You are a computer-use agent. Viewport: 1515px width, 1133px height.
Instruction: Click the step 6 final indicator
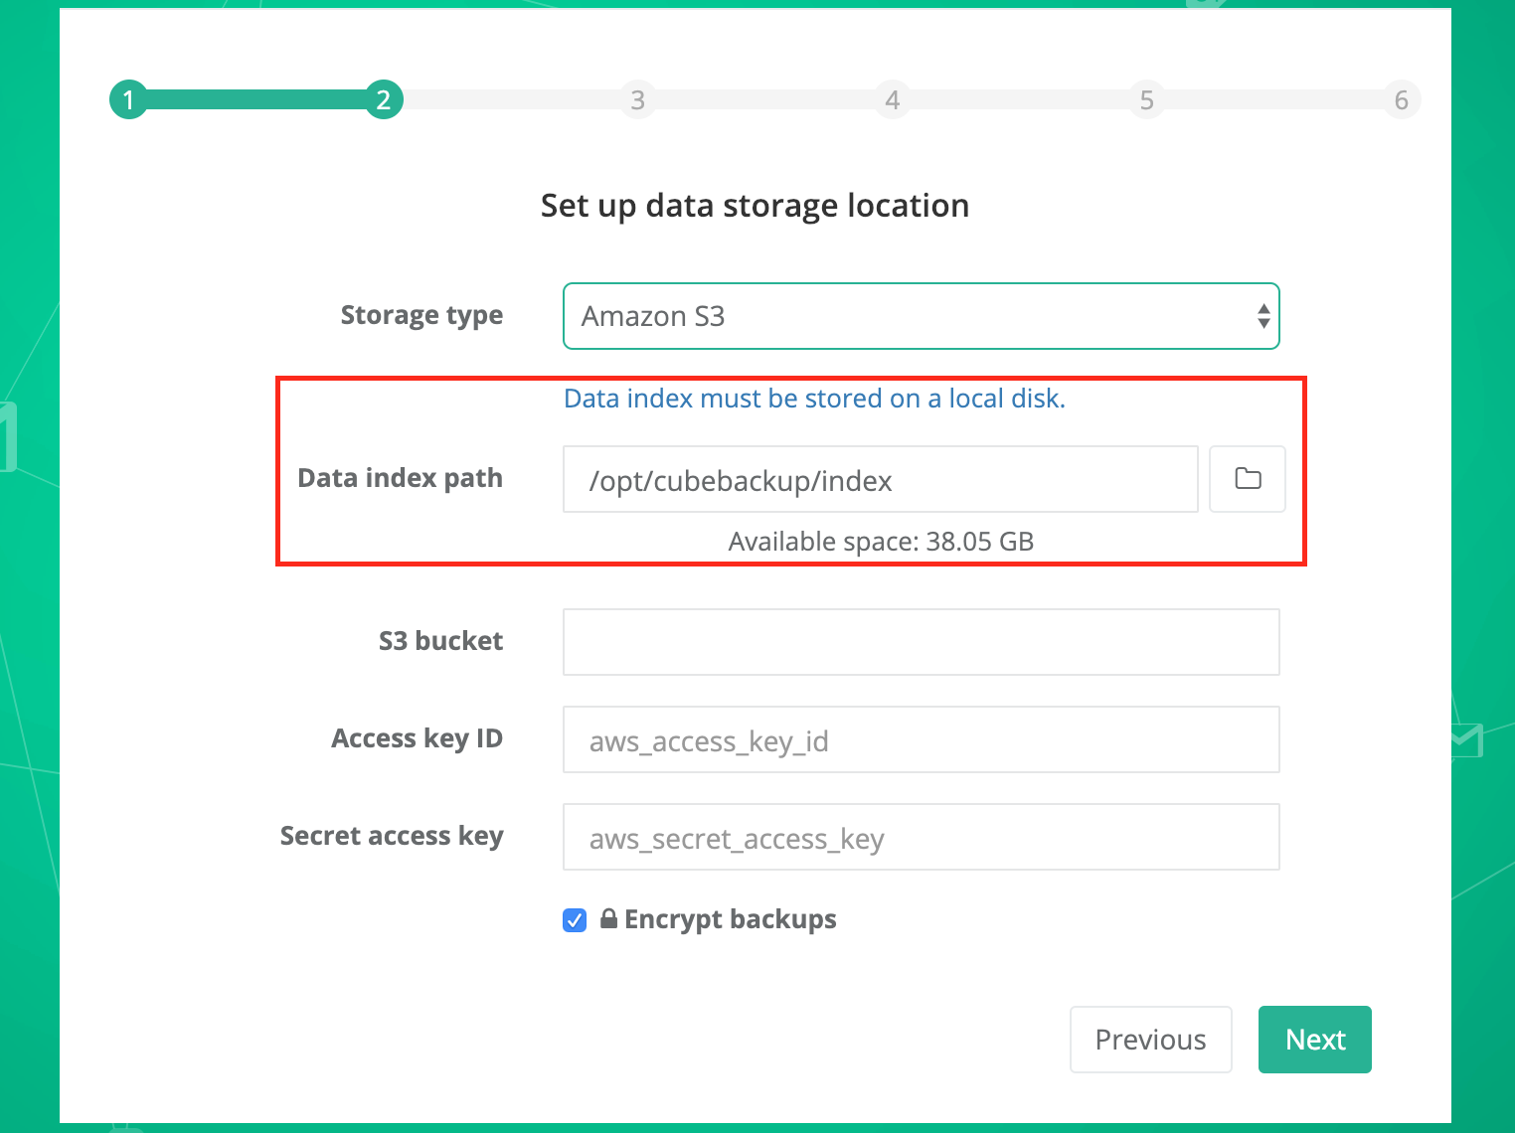click(x=1401, y=99)
